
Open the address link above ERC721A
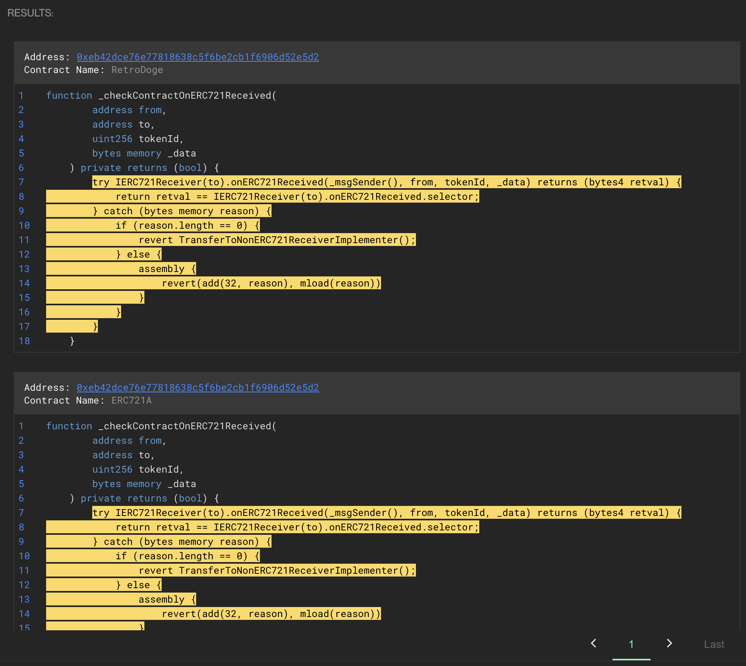pyautogui.click(x=198, y=388)
